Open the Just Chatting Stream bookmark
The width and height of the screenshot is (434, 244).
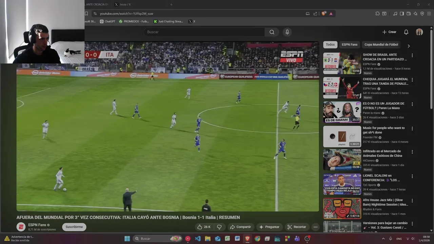tap(169, 21)
